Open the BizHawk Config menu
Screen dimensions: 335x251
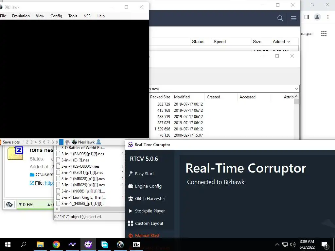pyautogui.click(x=56, y=16)
